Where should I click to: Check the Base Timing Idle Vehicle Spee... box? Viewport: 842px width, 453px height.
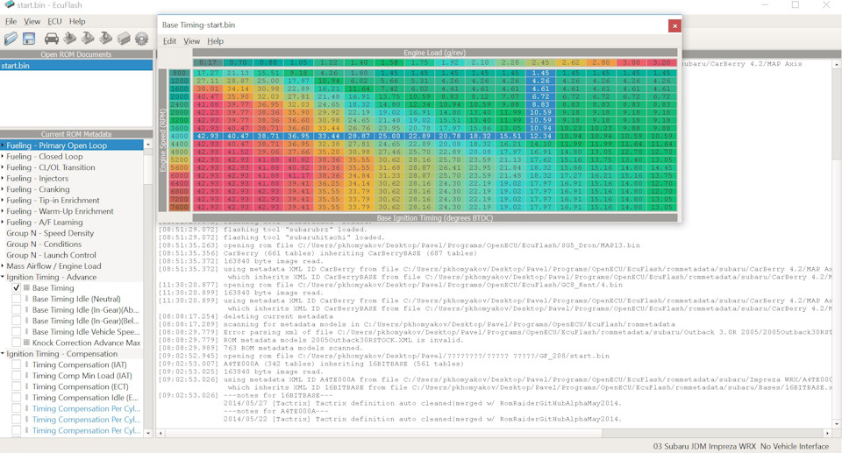point(17,332)
